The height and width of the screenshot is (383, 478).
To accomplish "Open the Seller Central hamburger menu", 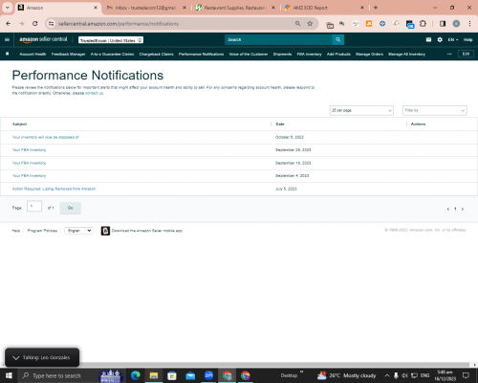I will click(7, 39).
